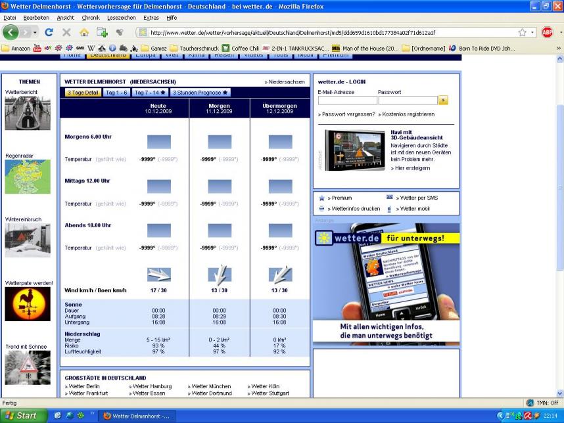Open the Ansicht menu
This screenshot has height=423, width=564.
pyautogui.click(x=65, y=18)
